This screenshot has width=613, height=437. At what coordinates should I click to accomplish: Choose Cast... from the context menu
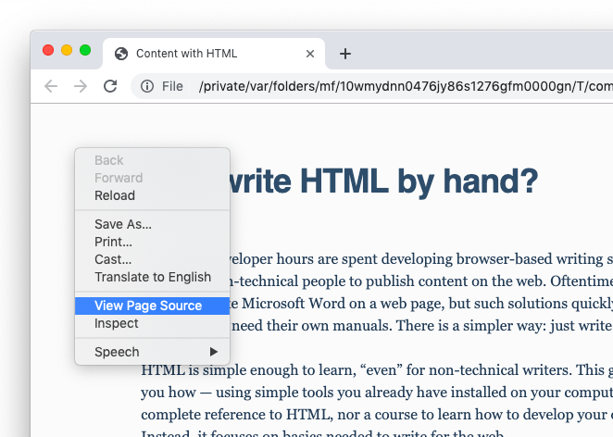point(153,259)
